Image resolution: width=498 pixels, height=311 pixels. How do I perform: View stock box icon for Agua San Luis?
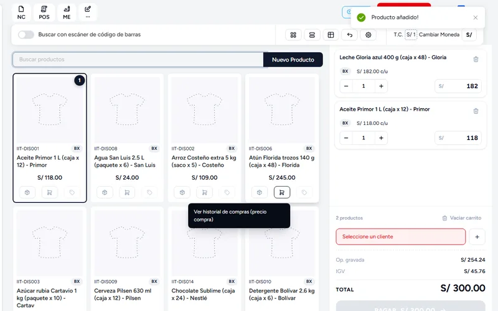click(x=105, y=192)
